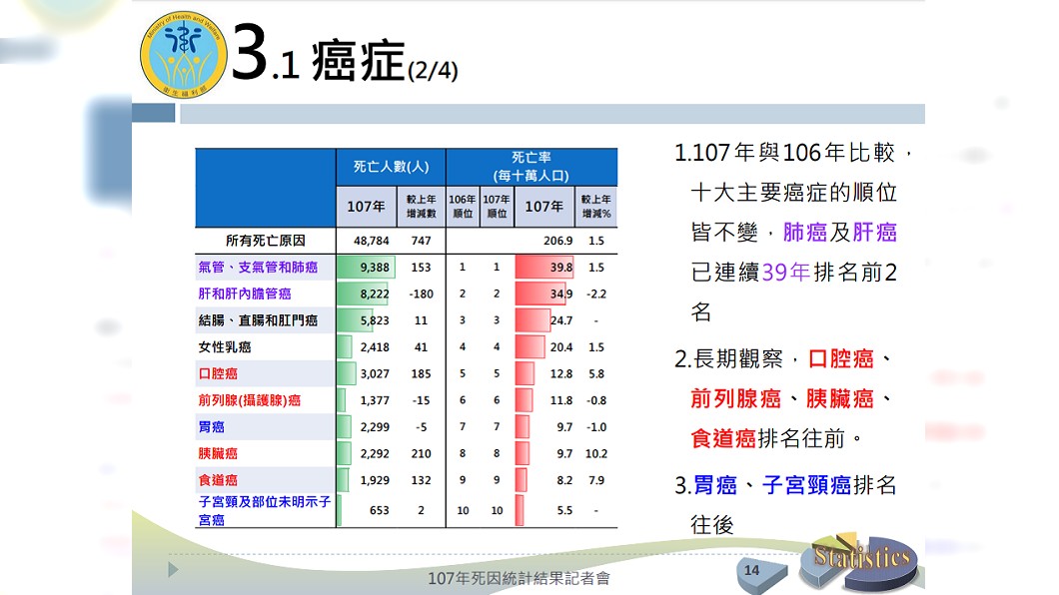The image size is (1059, 595).
Task: Select the 20.4 death rate value
Action: (x=561, y=347)
